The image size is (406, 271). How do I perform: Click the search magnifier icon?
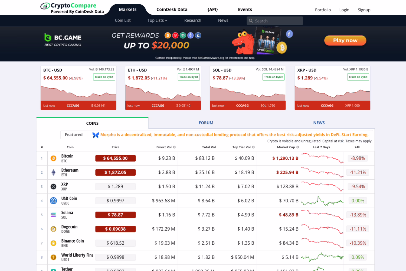tap(251, 21)
